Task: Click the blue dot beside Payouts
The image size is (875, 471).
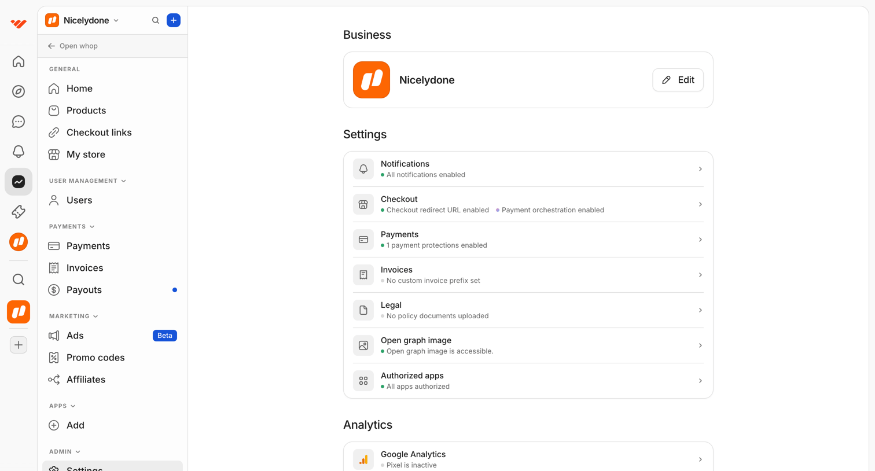Action: 175,290
